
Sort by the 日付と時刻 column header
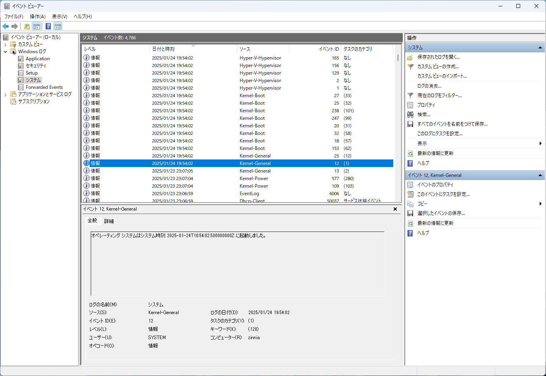[163, 49]
